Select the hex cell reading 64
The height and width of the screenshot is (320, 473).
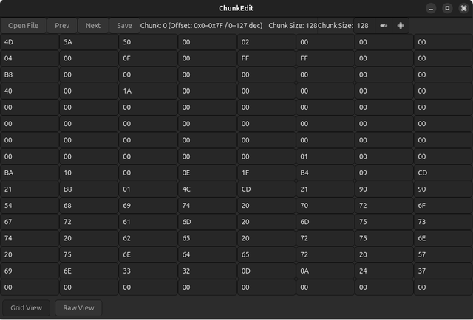click(207, 254)
